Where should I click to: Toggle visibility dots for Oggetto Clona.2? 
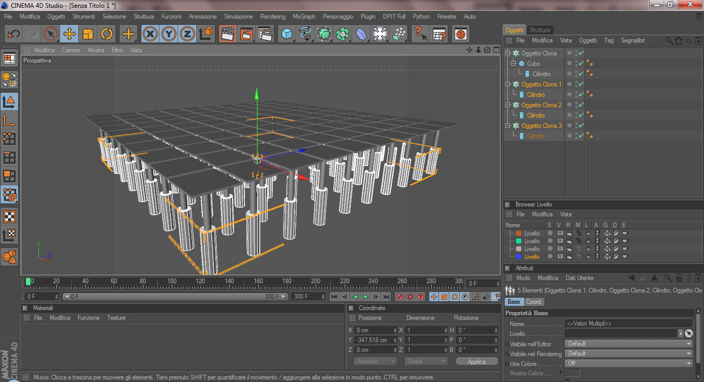coord(576,105)
